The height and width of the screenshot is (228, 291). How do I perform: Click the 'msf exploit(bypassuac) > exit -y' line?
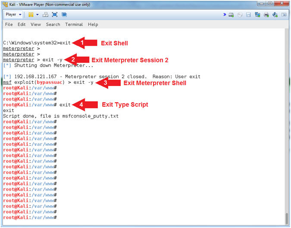[48, 82]
